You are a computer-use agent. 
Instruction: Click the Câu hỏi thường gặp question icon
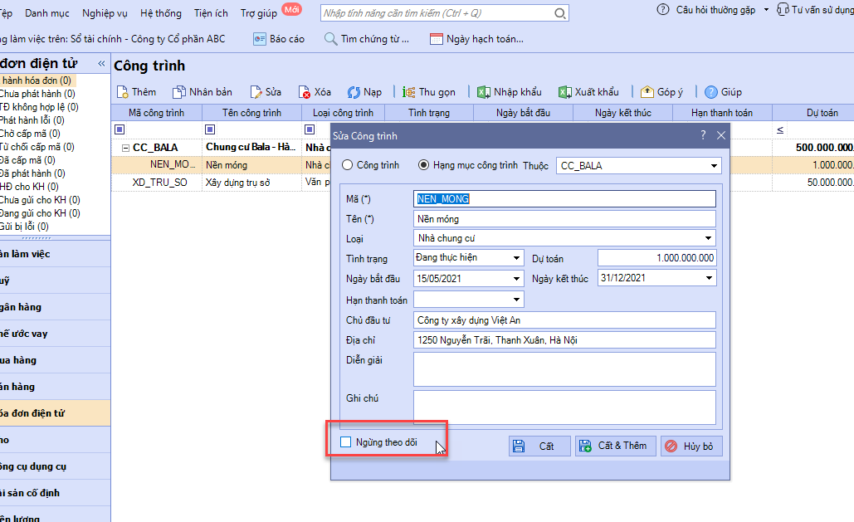(x=663, y=9)
